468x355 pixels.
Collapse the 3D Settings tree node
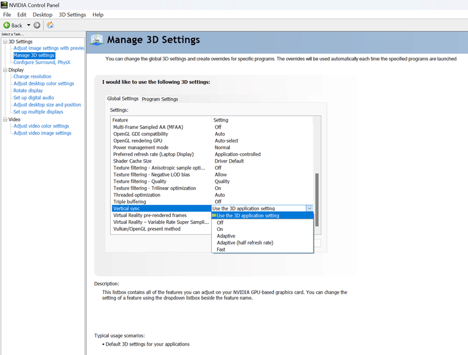point(5,42)
